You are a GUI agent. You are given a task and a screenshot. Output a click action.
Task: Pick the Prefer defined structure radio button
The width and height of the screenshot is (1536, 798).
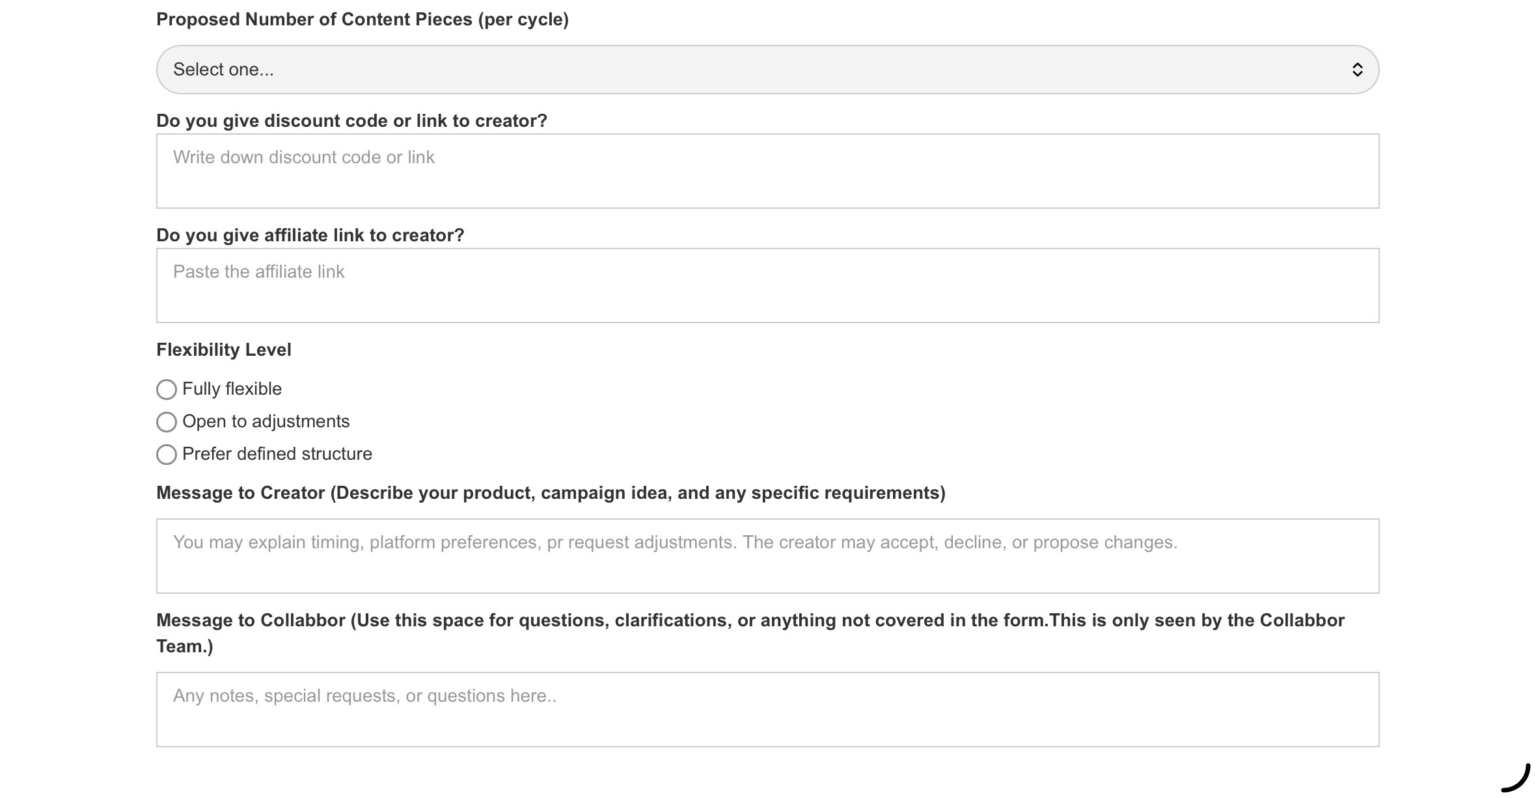pyautogui.click(x=167, y=455)
